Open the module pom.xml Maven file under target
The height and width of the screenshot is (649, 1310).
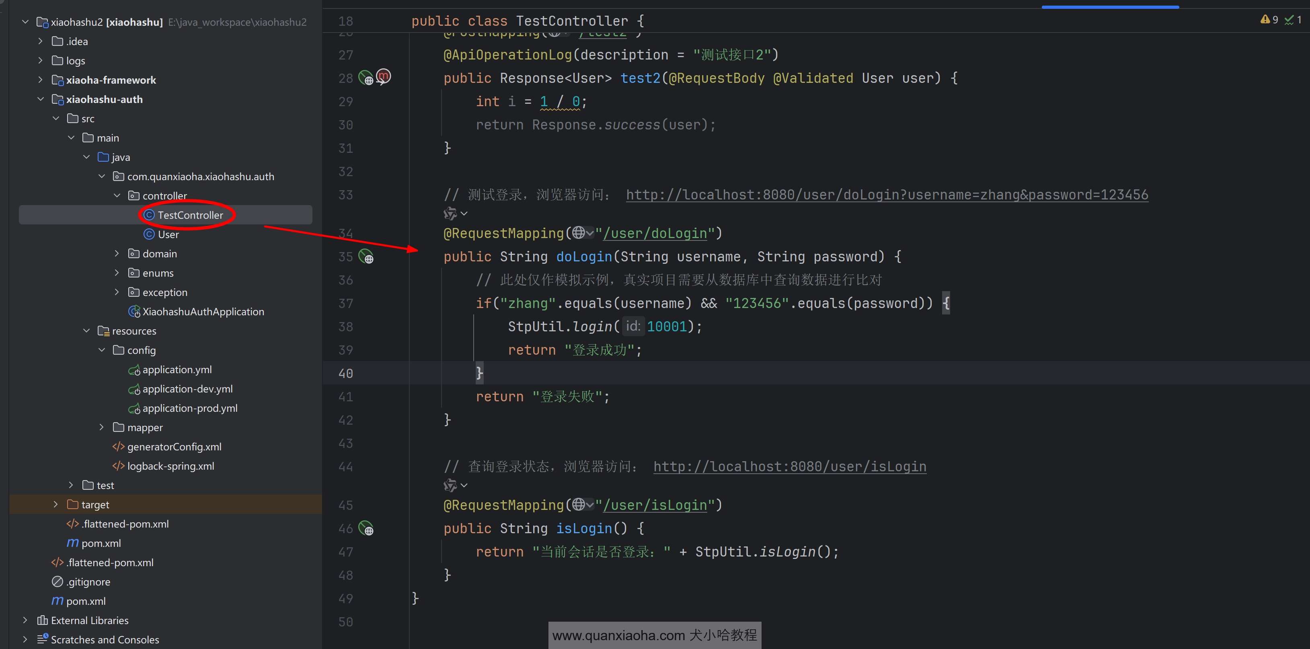pyautogui.click(x=101, y=543)
